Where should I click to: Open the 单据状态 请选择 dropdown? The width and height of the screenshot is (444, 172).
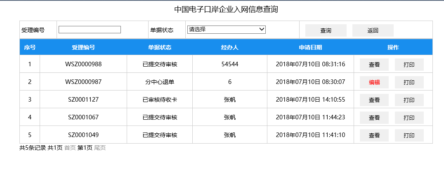(226, 29)
